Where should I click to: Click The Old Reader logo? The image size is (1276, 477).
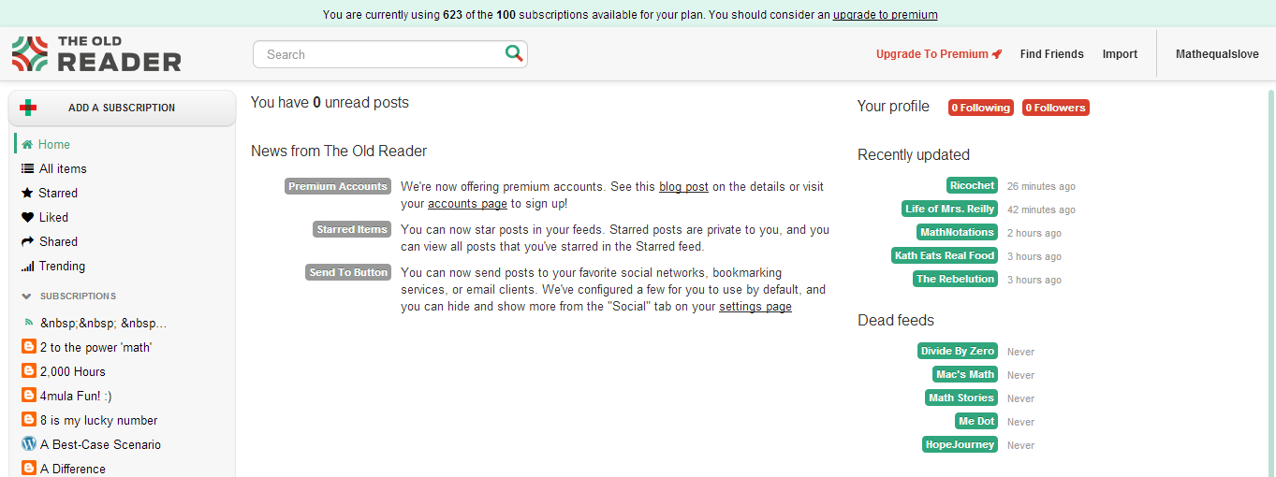(96, 54)
